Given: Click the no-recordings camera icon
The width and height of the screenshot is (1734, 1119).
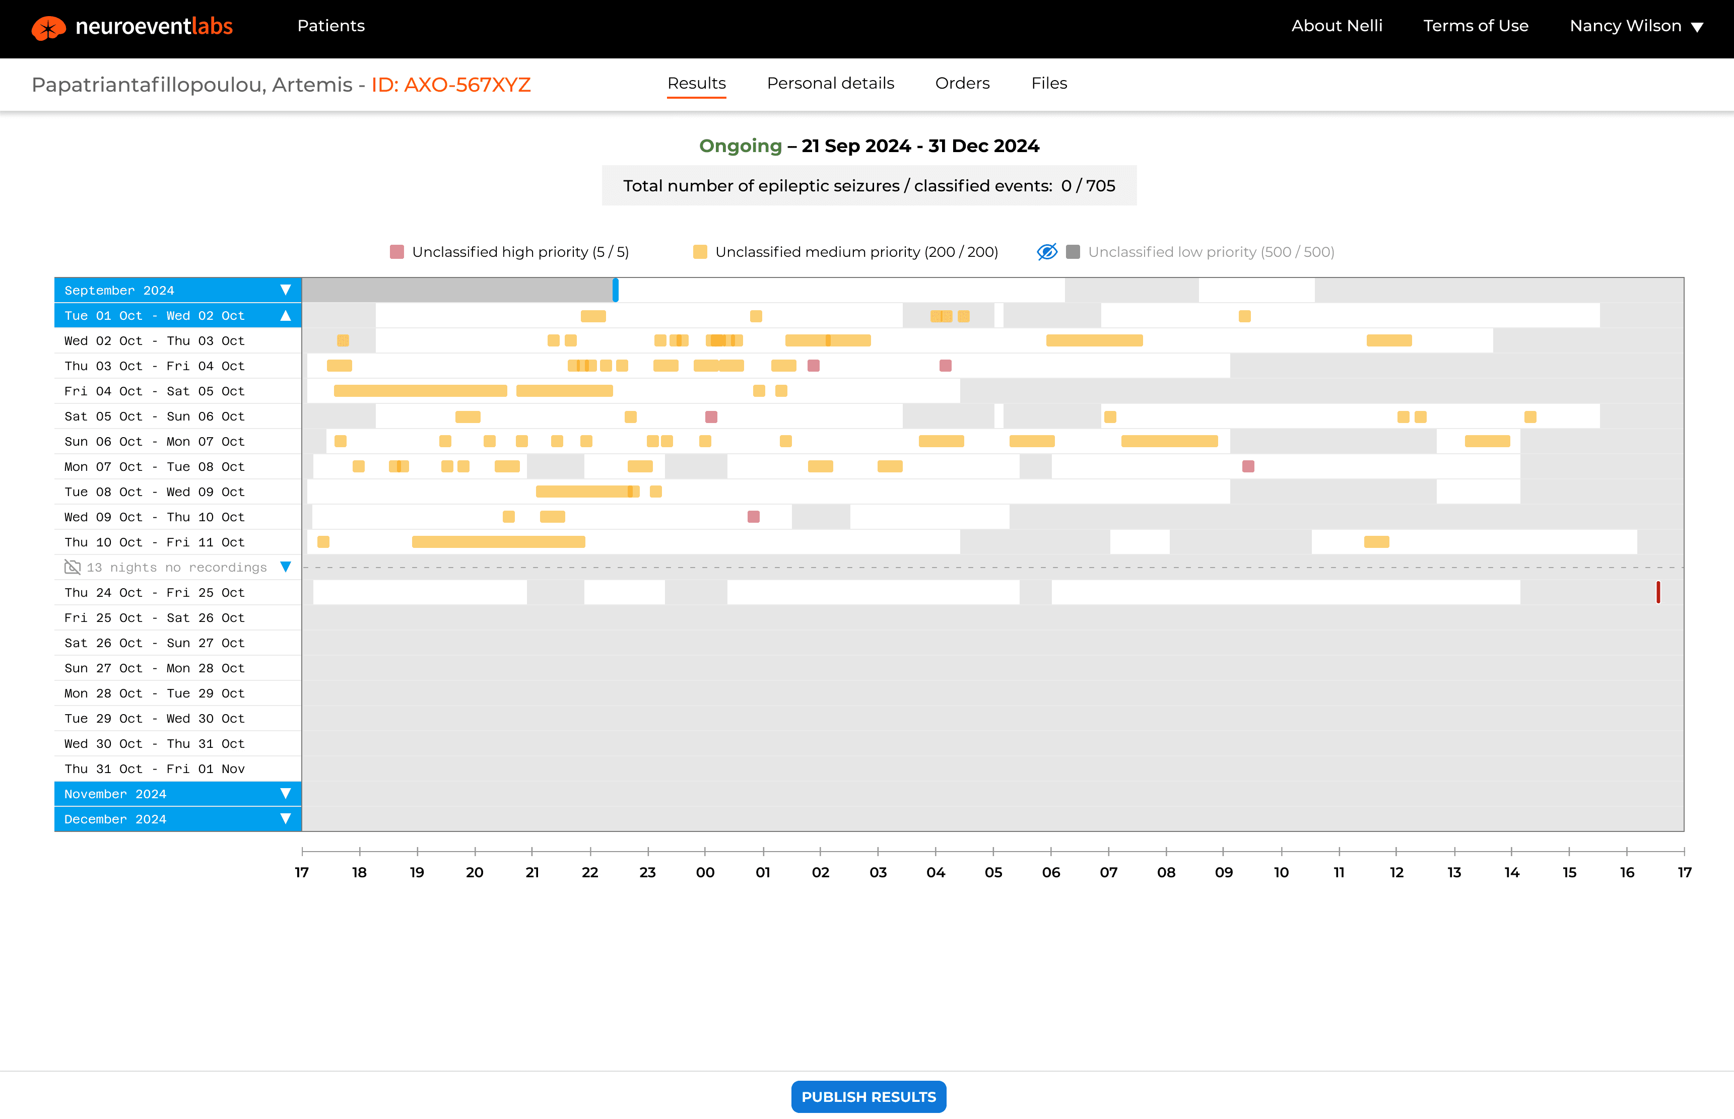Looking at the screenshot, I should point(73,568).
